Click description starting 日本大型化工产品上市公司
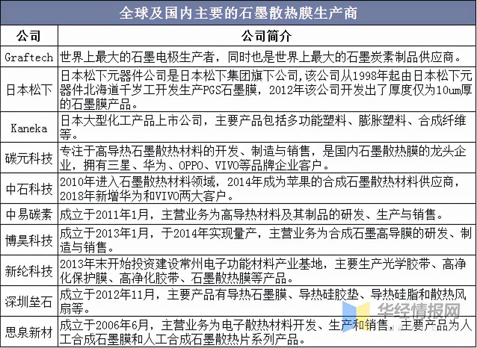 tap(267, 127)
